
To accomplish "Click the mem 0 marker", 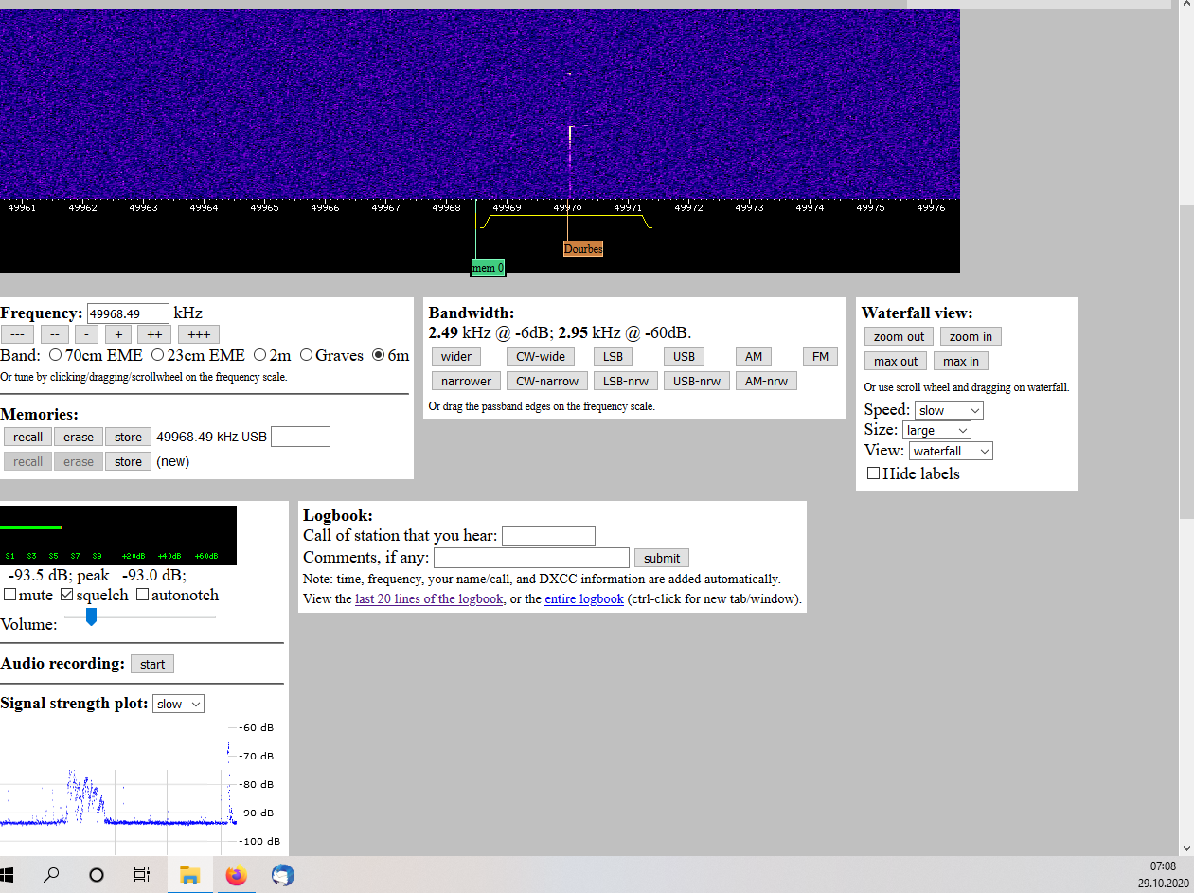I will [488, 268].
